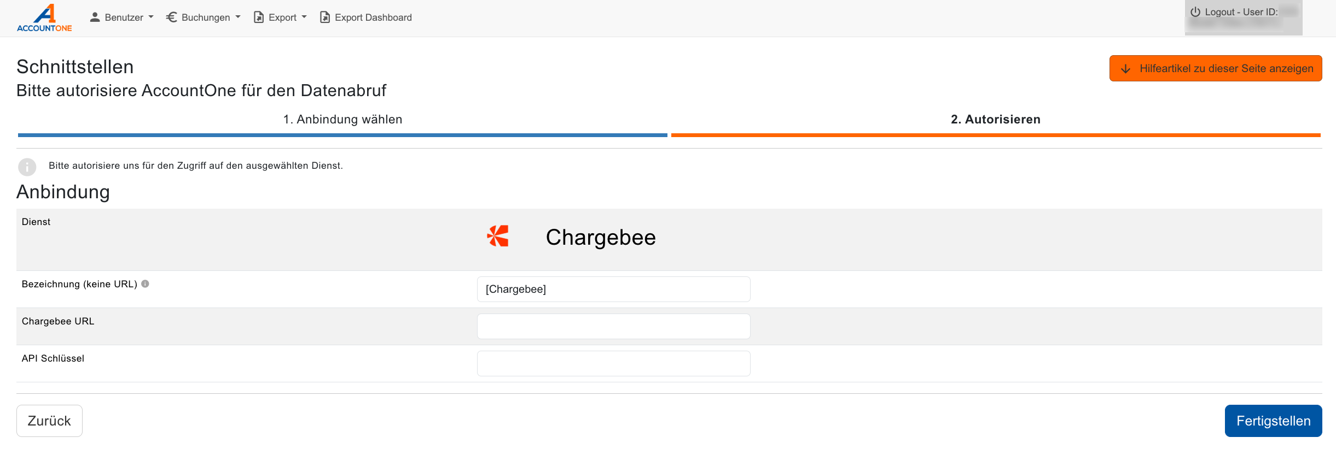Click the Logout power icon
The image size is (1336, 449).
[1195, 12]
